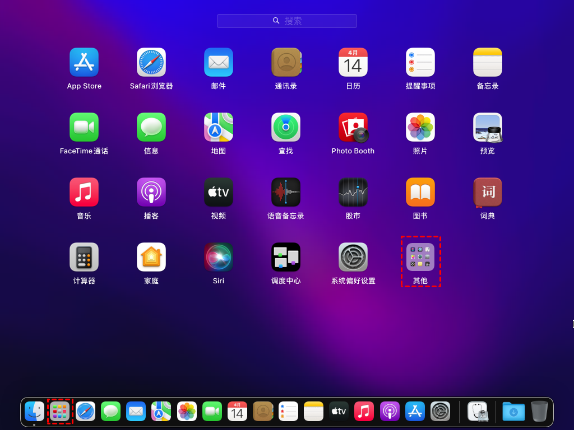Open Reminders from the Dock
This screenshot has width=574, height=430.
tap(288, 412)
